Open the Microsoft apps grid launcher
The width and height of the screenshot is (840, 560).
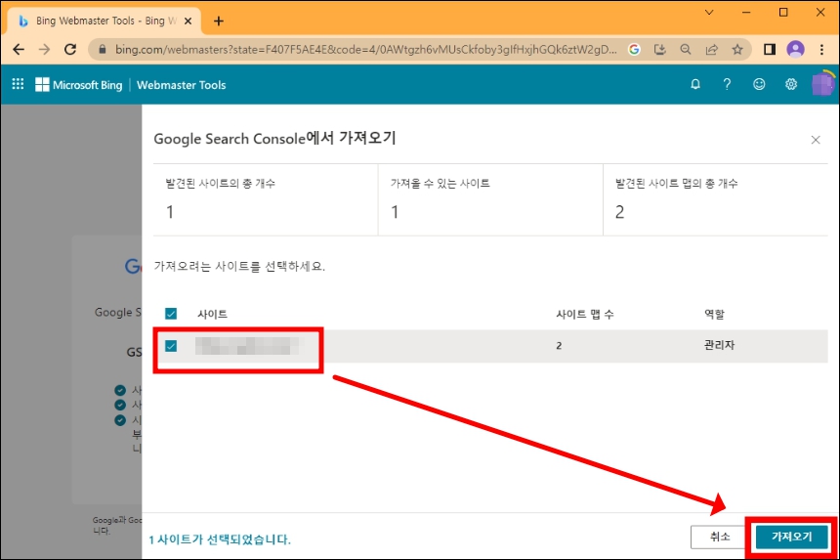coord(18,84)
